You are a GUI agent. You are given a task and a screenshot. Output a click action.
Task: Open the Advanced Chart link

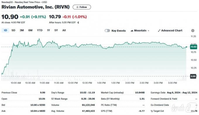pos(170,31)
